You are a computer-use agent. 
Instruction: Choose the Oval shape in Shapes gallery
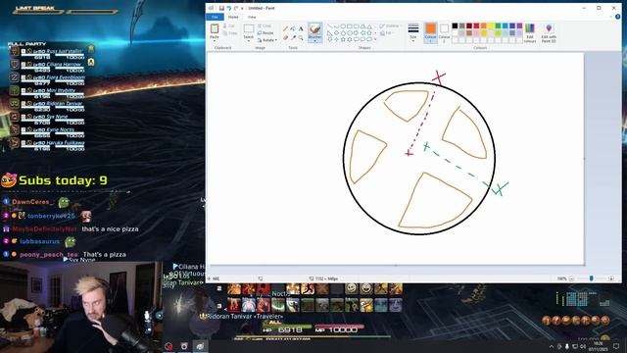coord(343,26)
